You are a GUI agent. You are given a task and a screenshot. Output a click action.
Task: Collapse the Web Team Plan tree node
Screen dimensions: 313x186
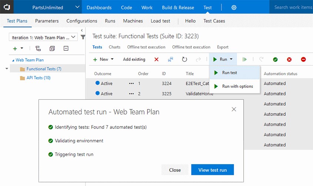[x=13, y=60]
